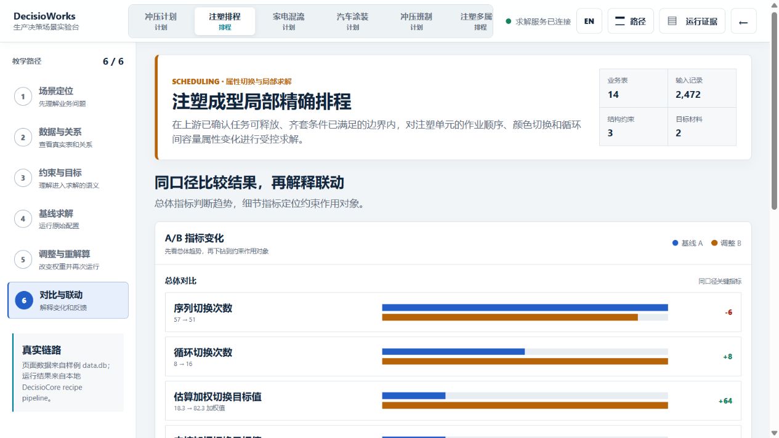Click the 估算加权切换目标值 comparison bar

pos(525,401)
